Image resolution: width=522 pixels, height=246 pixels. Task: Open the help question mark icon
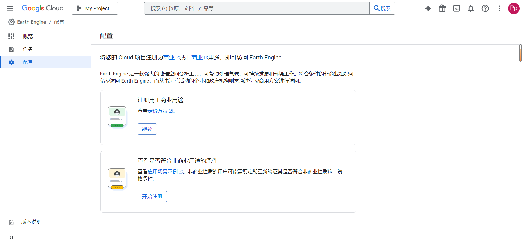coord(485,8)
